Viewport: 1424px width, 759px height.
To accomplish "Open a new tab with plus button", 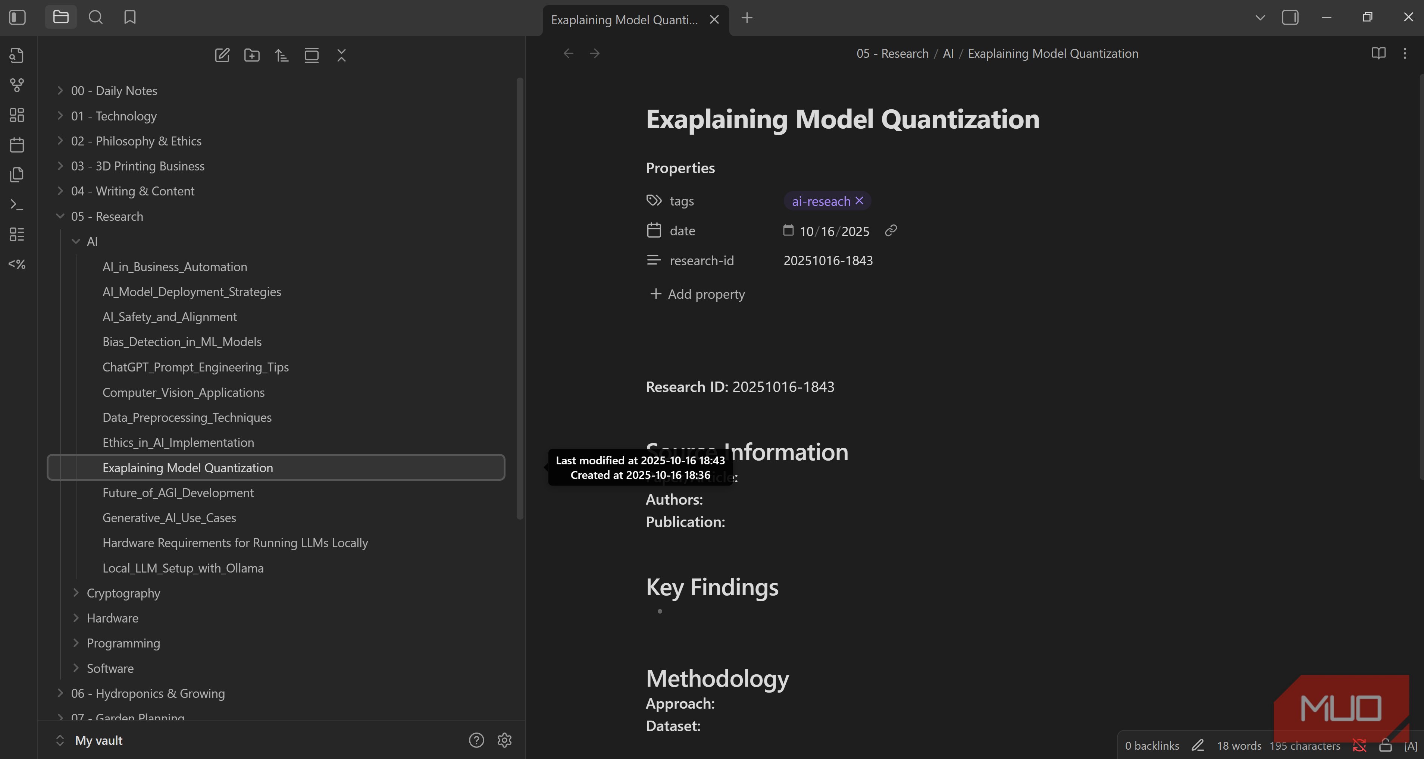I will tap(747, 18).
